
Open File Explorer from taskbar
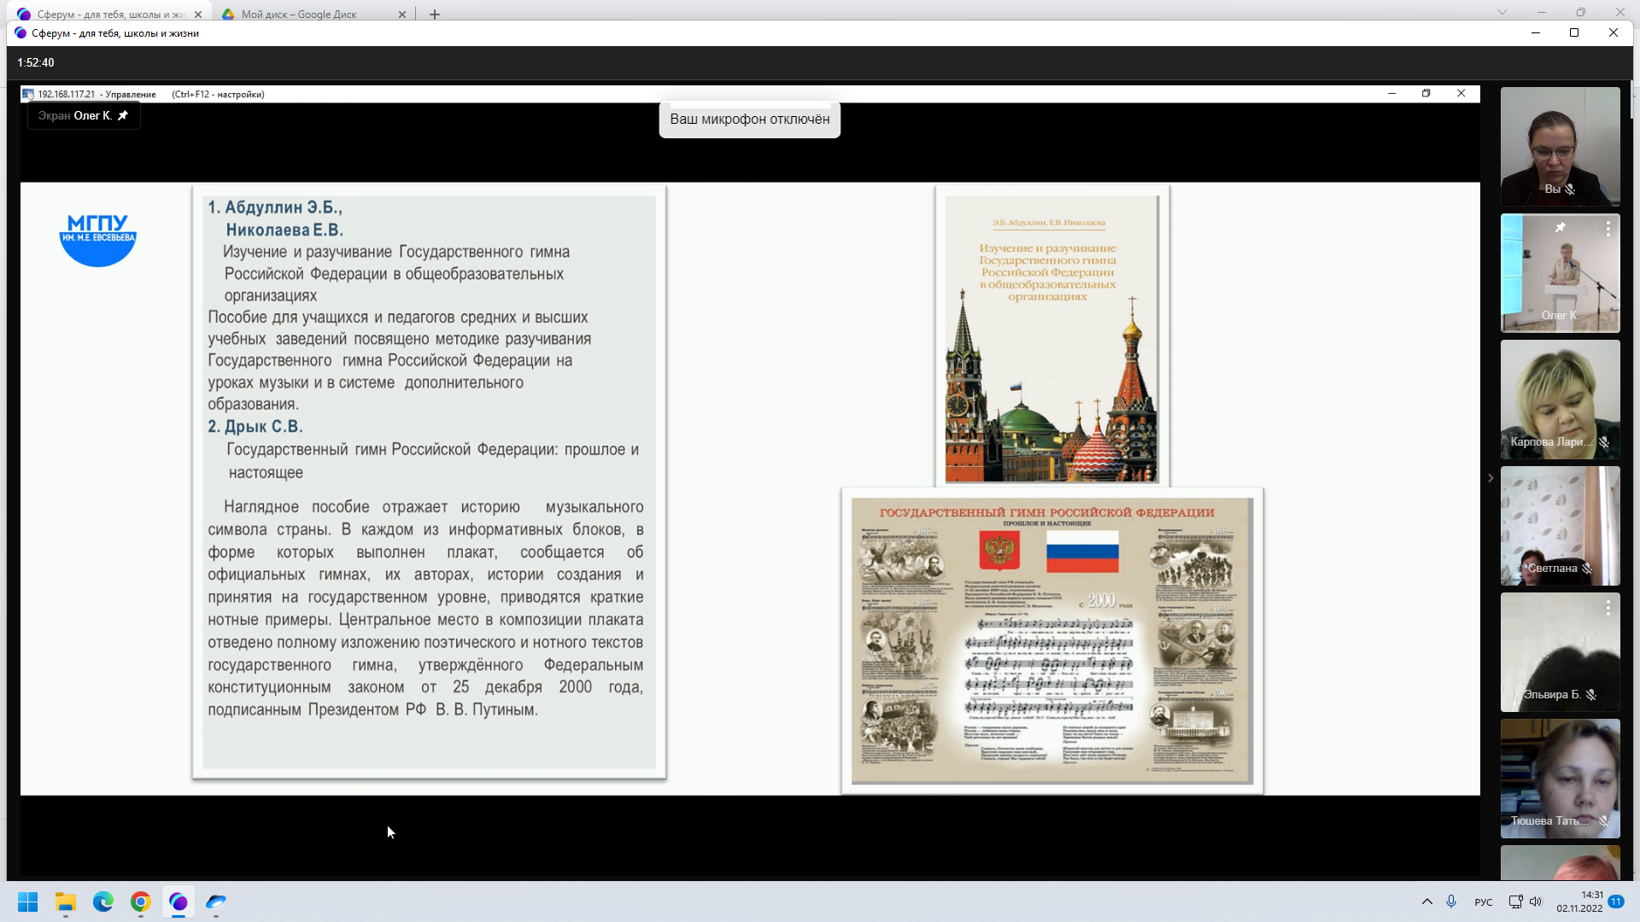[66, 902]
